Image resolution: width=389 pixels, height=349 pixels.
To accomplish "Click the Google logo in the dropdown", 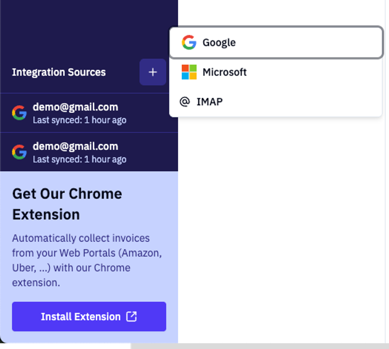I will click(189, 42).
